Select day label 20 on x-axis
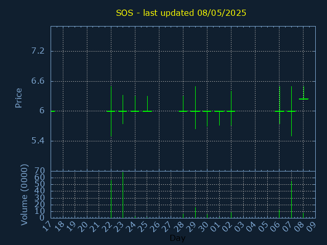The height and width of the screenshot is (245, 327). pyautogui.click(x=83, y=226)
